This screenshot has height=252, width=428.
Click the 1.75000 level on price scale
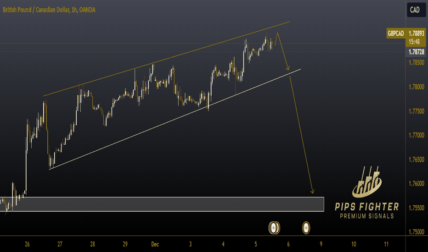416,232
